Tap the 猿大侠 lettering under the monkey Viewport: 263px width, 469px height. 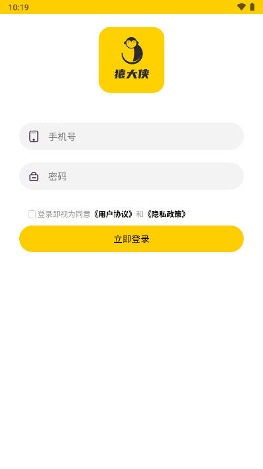131,74
